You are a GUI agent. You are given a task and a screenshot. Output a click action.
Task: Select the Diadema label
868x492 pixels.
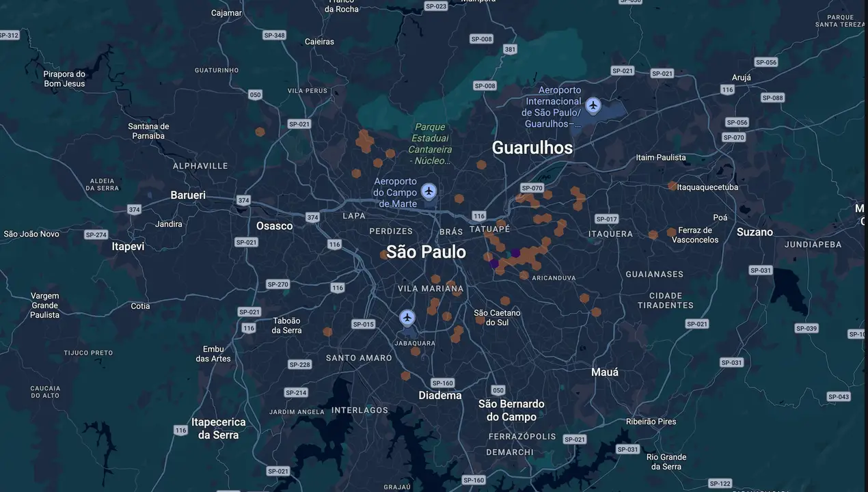[440, 395]
